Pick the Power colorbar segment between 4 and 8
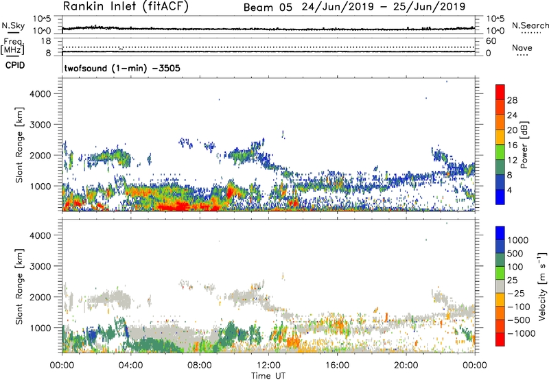The image size is (549, 380). [x=500, y=182]
